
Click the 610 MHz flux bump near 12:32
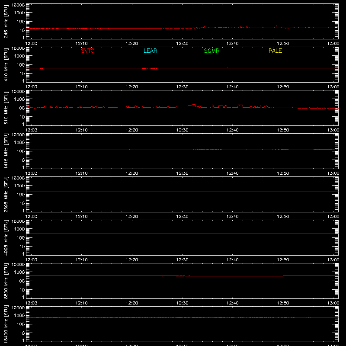[192, 106]
